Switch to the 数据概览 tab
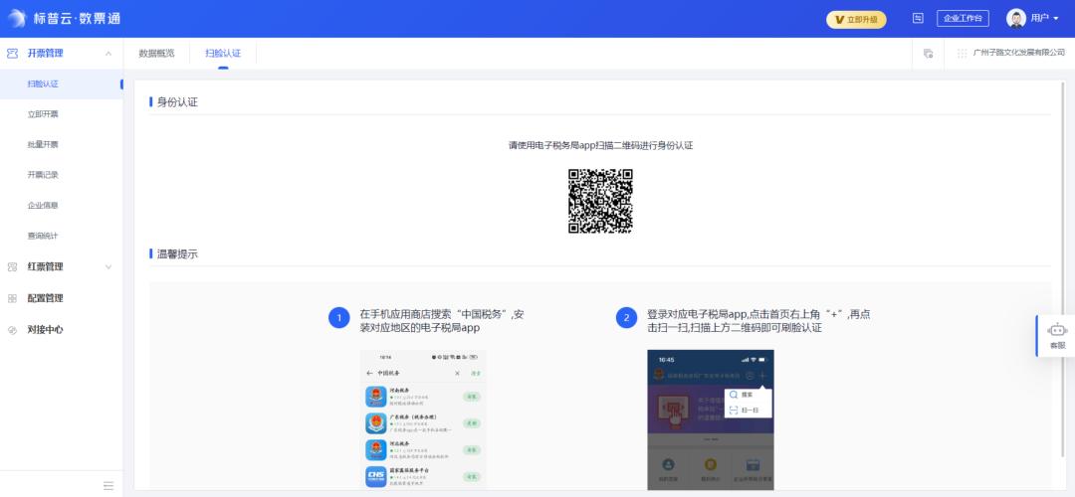The width and height of the screenshot is (1075, 497). tap(156, 54)
